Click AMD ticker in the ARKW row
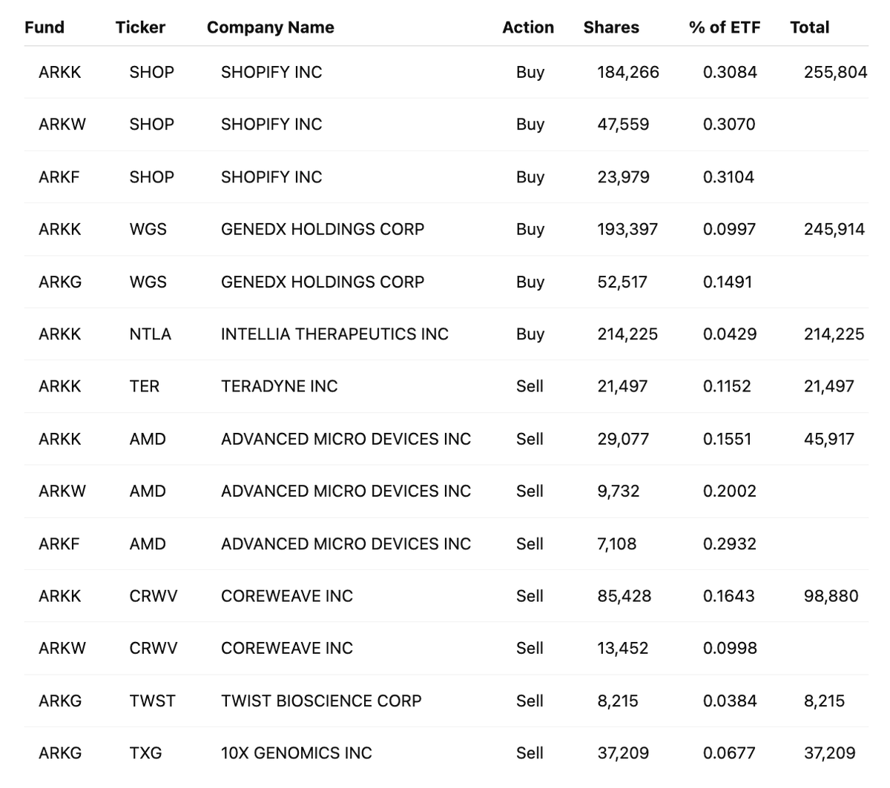Image resolution: width=890 pixels, height=788 pixels. click(148, 491)
